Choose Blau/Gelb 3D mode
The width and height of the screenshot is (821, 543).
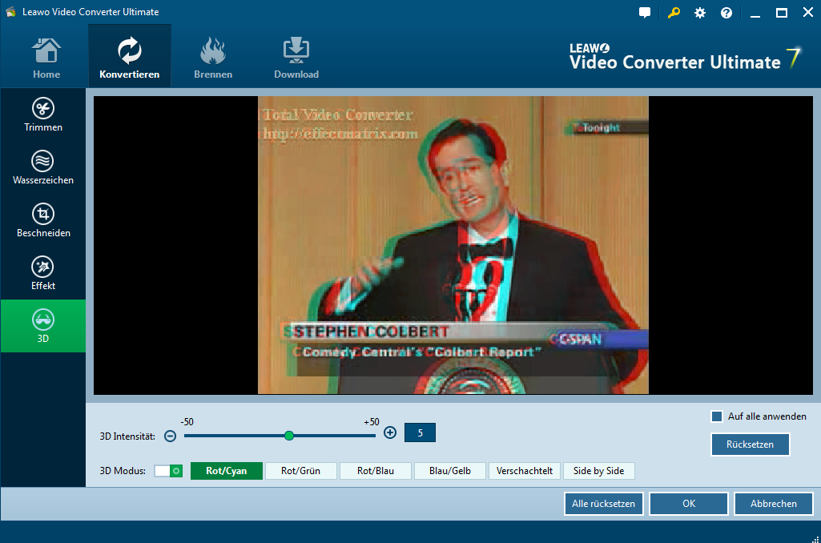[450, 471]
